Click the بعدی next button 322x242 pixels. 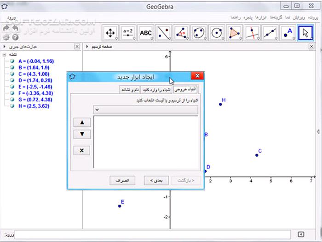156,181
